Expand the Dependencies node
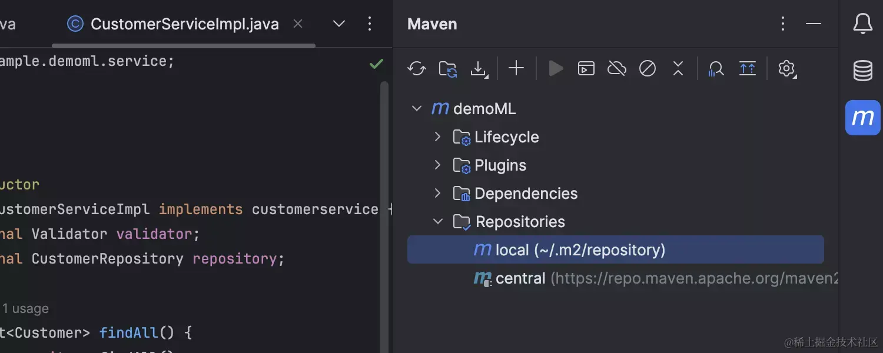883x353 pixels. 437,193
